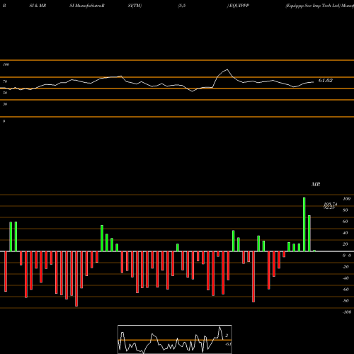This screenshot has height=354, width=354.
Task: Click the MR label above bar chart
Action: [316, 184]
